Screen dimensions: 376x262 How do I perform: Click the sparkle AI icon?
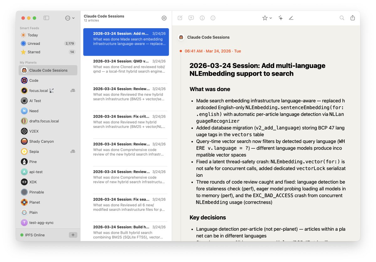pyautogui.click(x=280, y=18)
